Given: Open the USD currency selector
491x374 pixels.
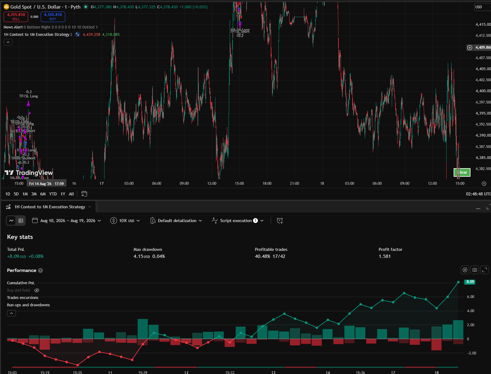Looking at the screenshot, I should (482, 7).
